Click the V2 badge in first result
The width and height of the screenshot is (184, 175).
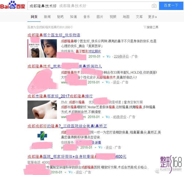(108, 57)
